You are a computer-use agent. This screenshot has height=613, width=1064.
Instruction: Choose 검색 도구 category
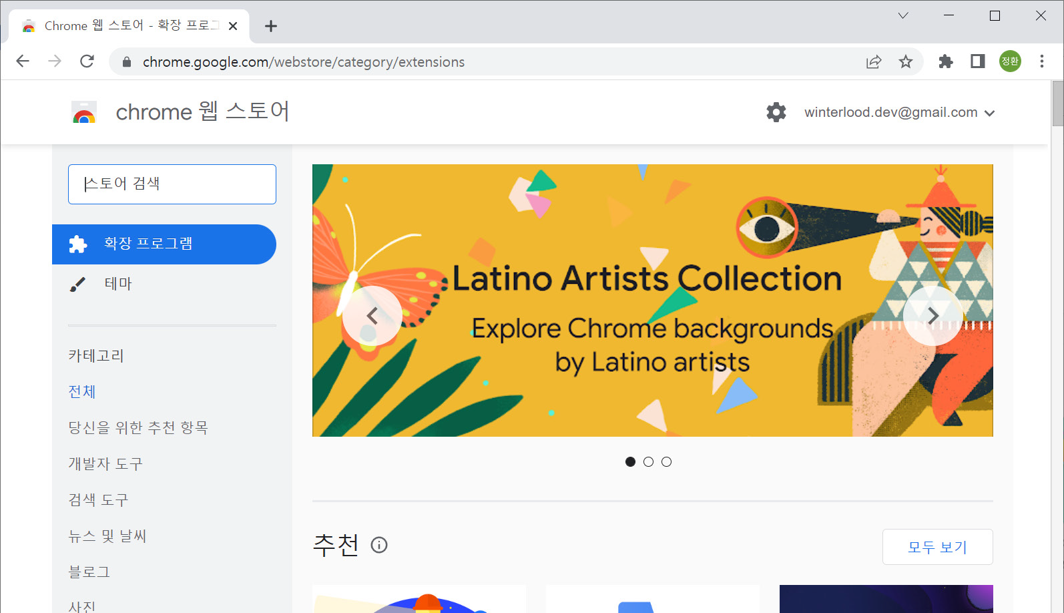coord(98,500)
